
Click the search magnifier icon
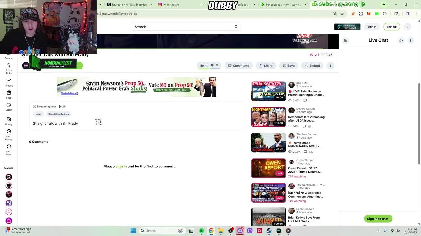pos(236,27)
